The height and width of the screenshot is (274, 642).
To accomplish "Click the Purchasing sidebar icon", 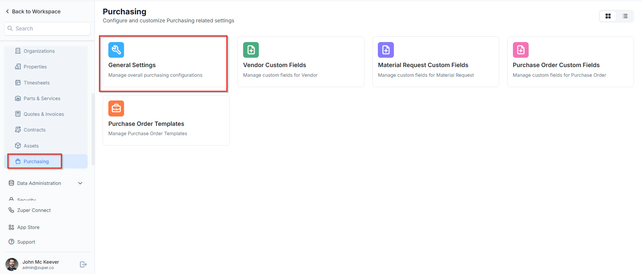I will [x=18, y=161].
